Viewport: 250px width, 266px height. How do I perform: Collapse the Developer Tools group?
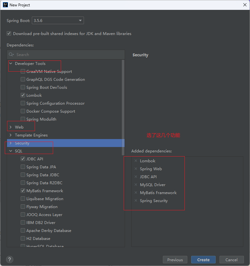(x=11, y=63)
